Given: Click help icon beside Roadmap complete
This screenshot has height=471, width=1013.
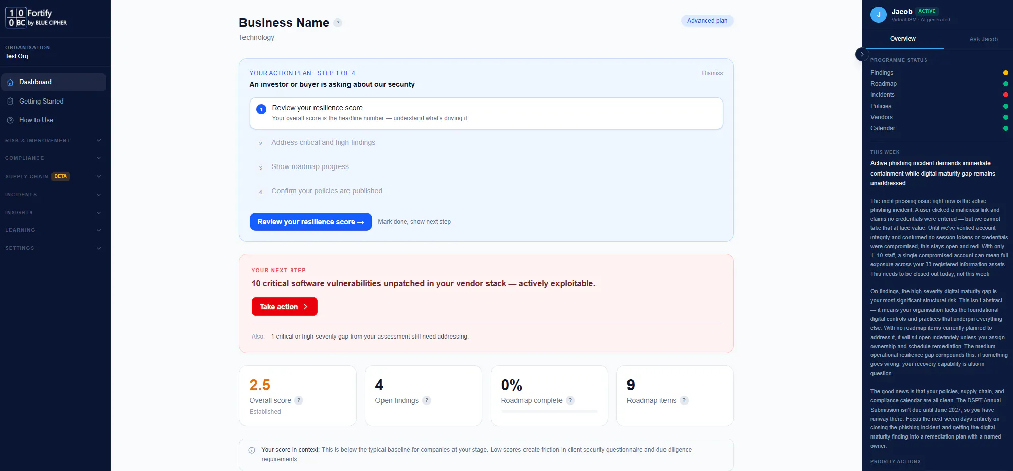Looking at the screenshot, I should click(570, 400).
